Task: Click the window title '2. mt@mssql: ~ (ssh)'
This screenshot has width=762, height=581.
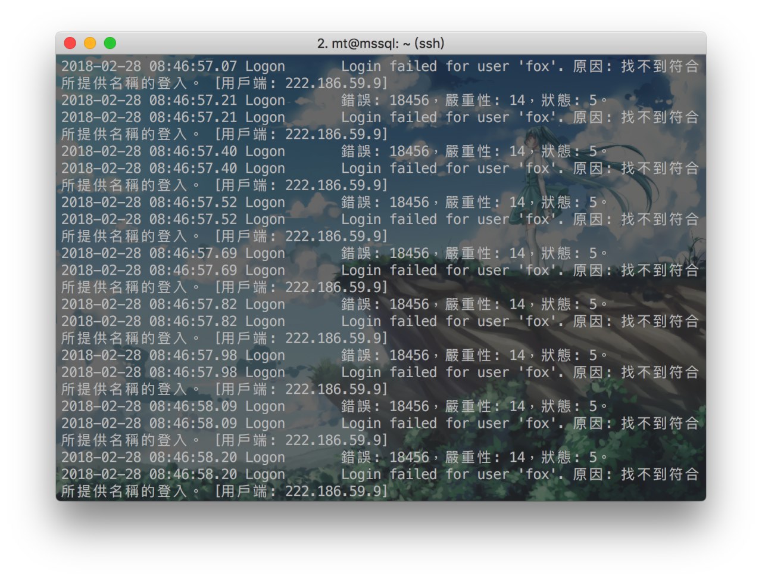Action: tap(380, 44)
